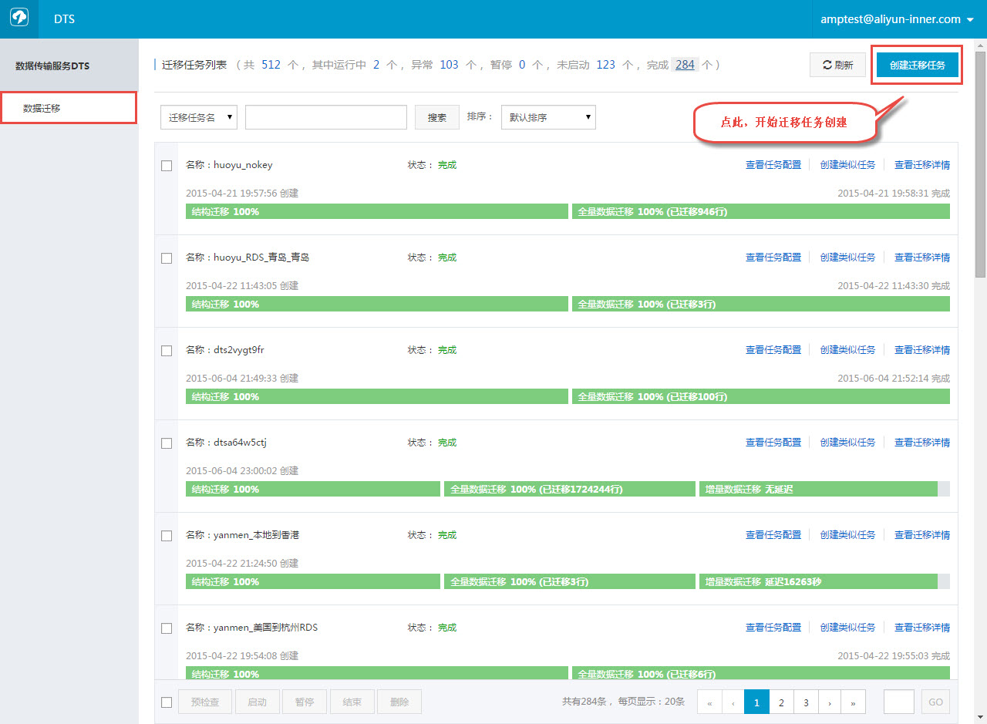987x724 pixels.
Task: Click the GO page jump button
Action: pyautogui.click(x=935, y=702)
